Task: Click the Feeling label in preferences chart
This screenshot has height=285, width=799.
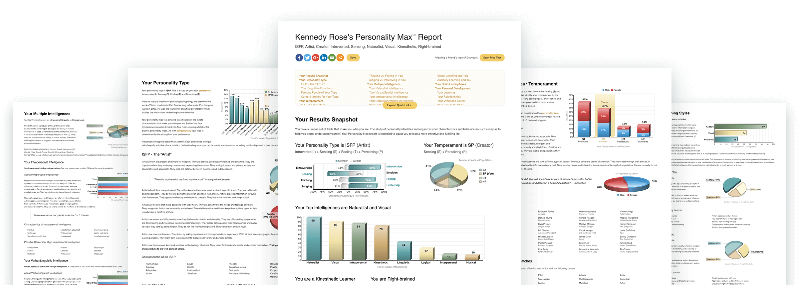Action: click(x=391, y=179)
